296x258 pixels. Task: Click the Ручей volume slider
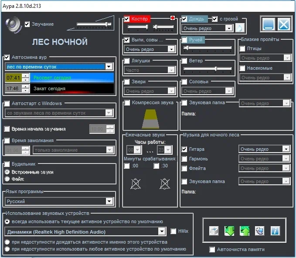point(207,48)
